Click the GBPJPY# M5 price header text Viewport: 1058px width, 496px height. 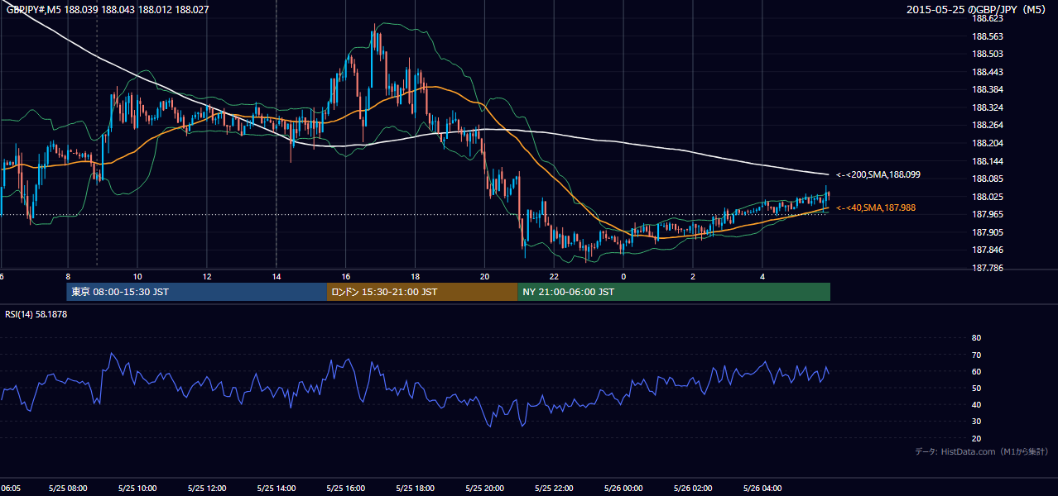pos(108,9)
